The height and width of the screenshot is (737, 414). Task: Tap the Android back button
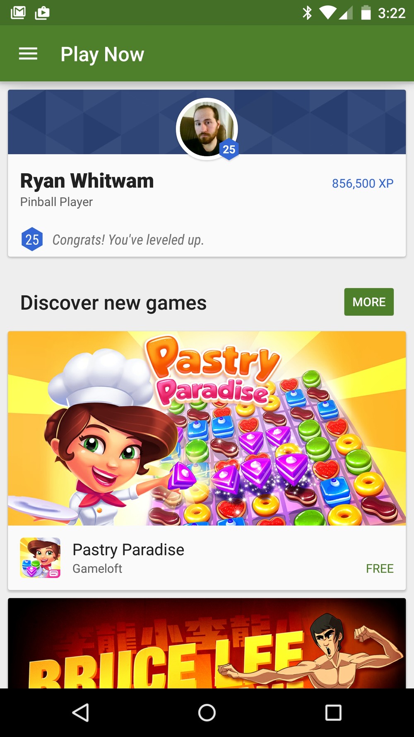coord(81,713)
